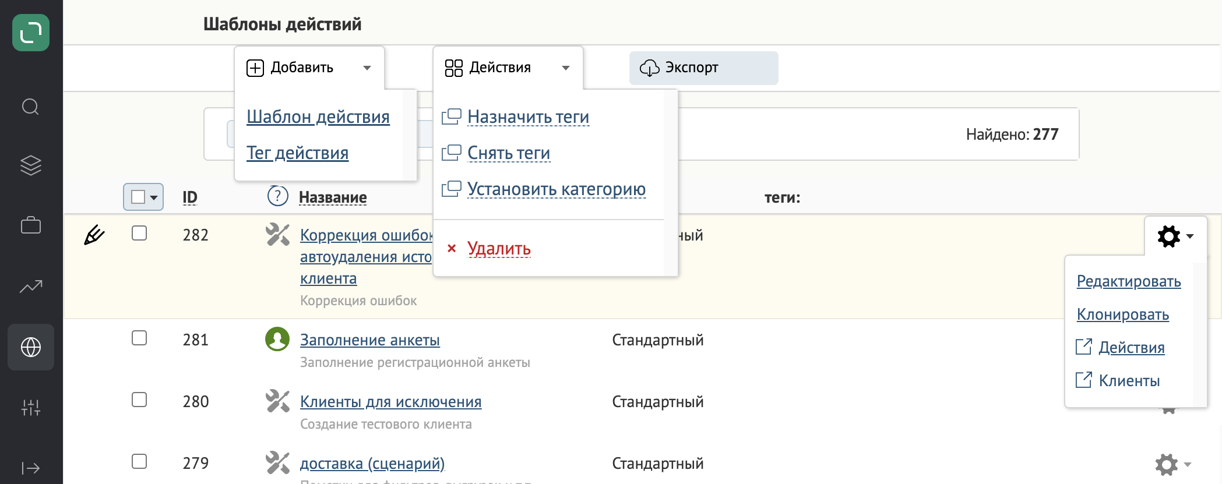Click the icon beside Назначить теги
Screen dimensions: 1222x484
452,116
